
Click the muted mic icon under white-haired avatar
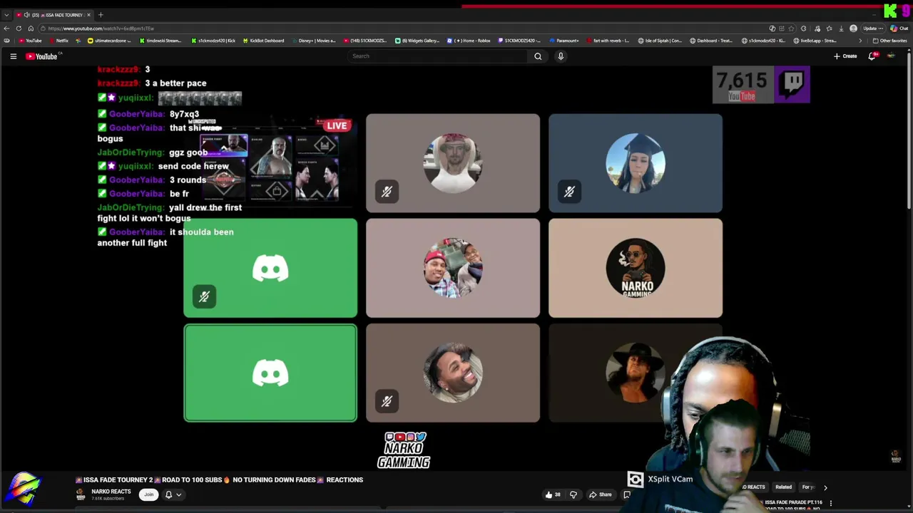coord(387,192)
